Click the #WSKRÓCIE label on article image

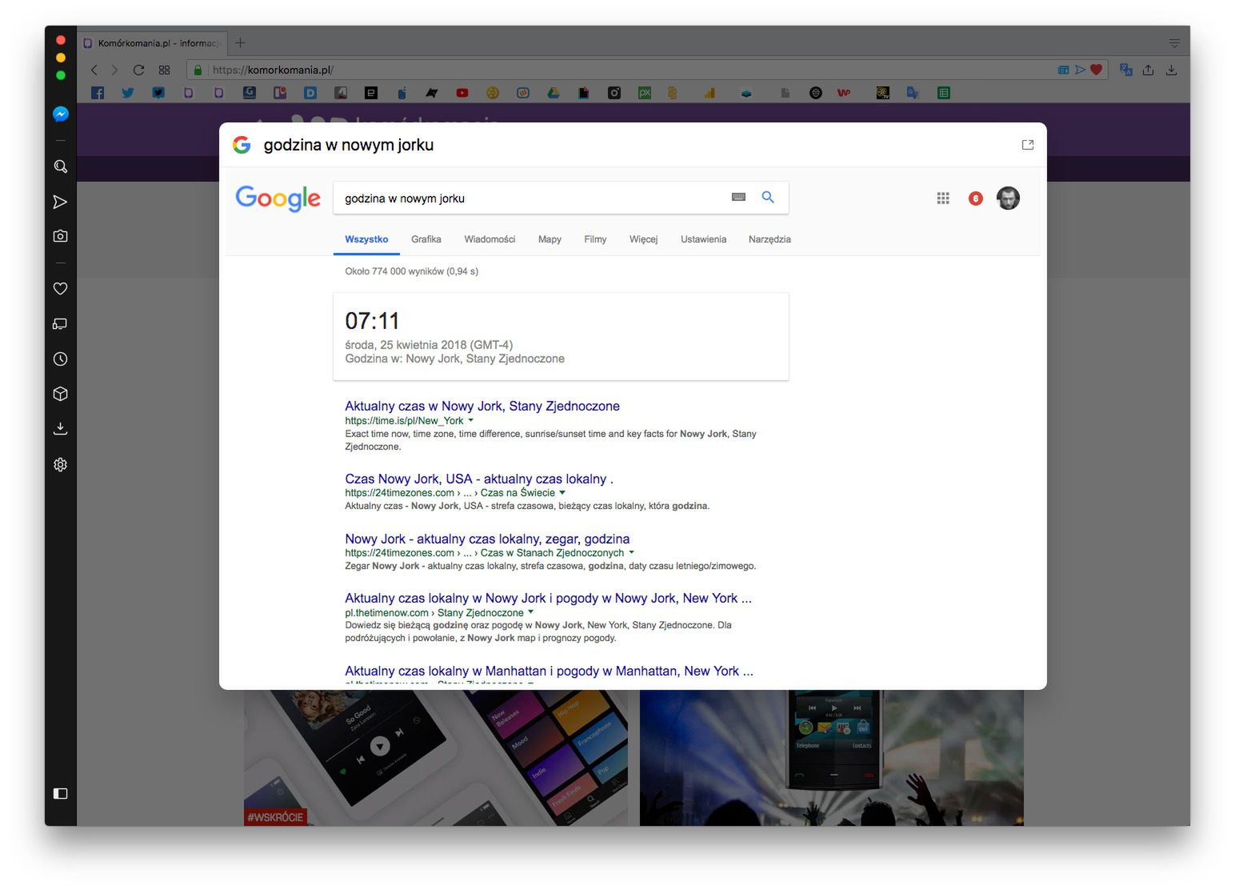[x=275, y=817]
